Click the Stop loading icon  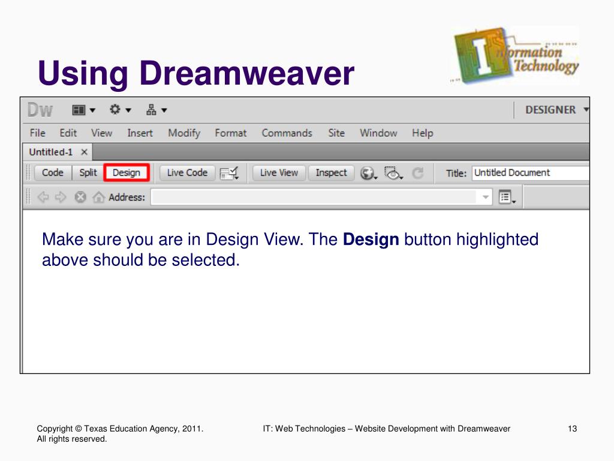pyautogui.click(x=80, y=197)
